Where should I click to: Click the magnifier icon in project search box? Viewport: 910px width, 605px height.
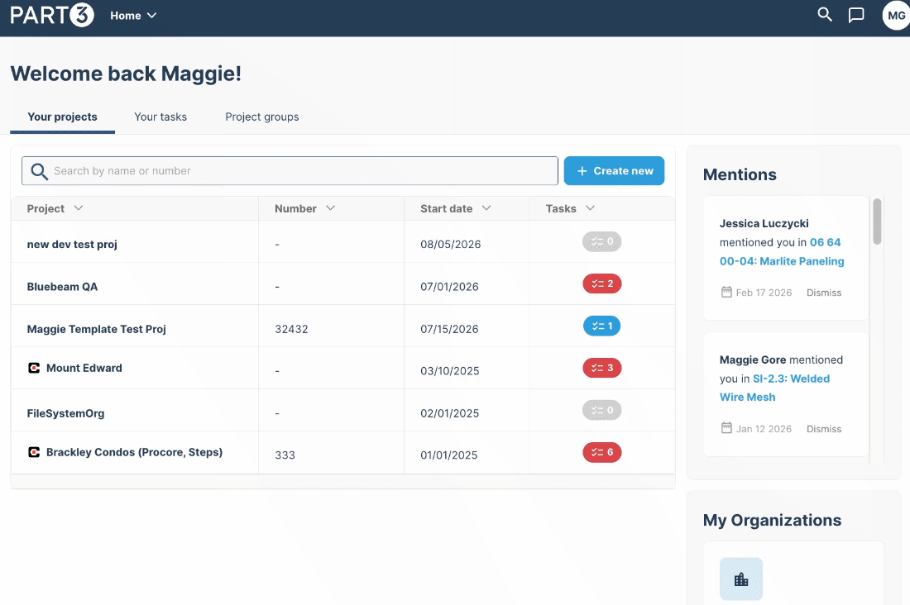click(39, 171)
